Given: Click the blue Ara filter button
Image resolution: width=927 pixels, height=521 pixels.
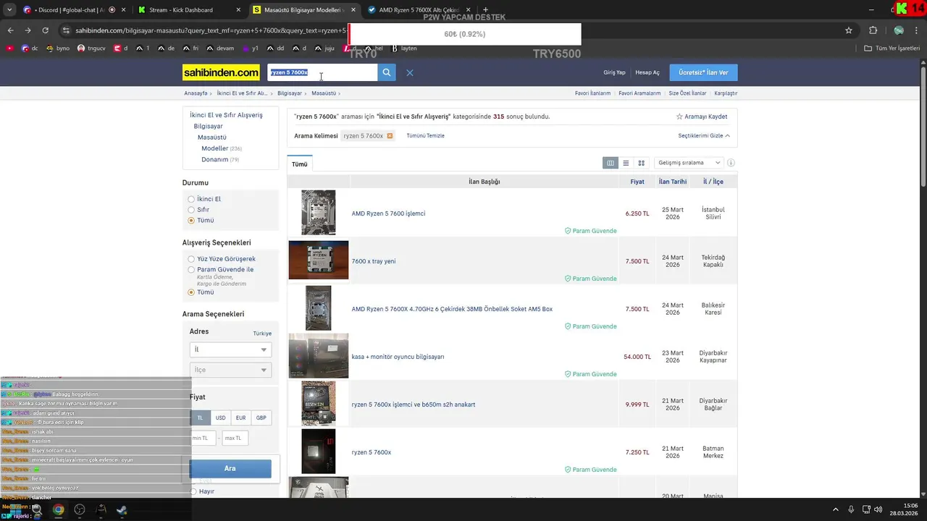Looking at the screenshot, I should pyautogui.click(x=230, y=468).
